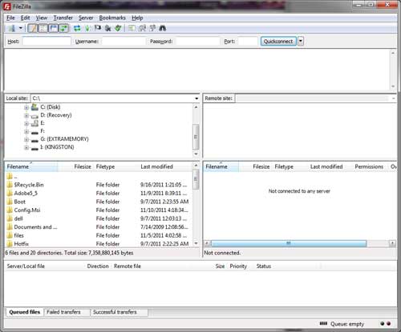Screen dimensions: 401x332
Task: Click the Quickconnect button
Action: (278, 42)
